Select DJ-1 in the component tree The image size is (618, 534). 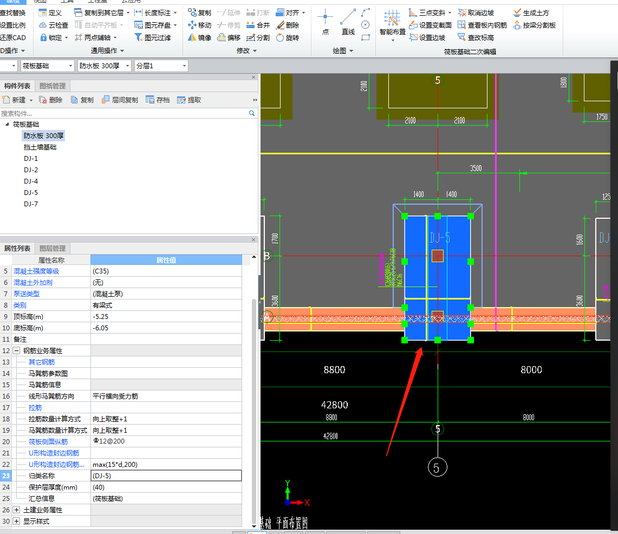coord(31,159)
